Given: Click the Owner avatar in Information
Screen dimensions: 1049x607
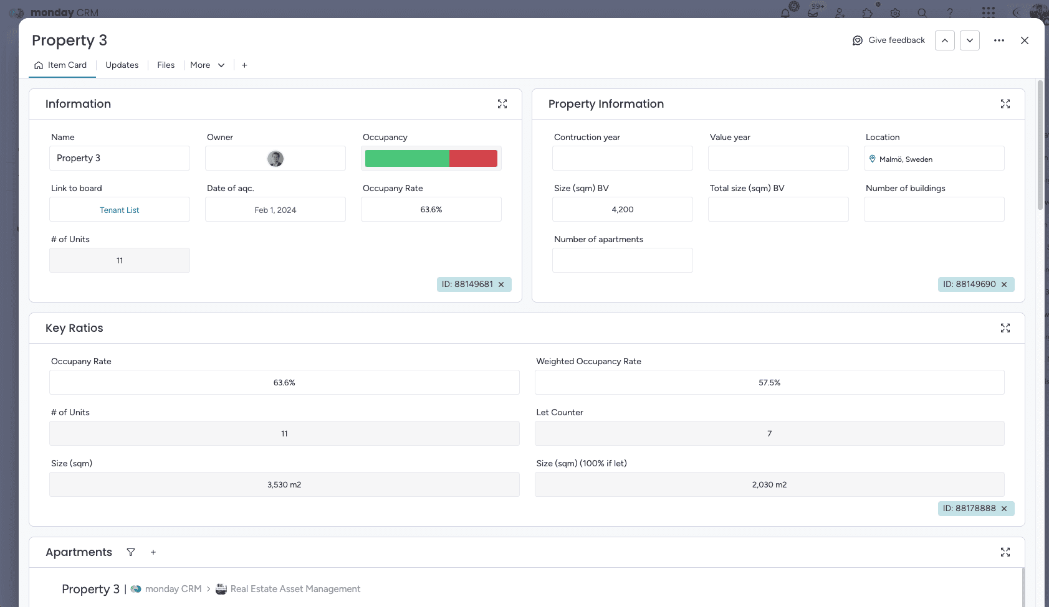Looking at the screenshot, I should point(275,159).
